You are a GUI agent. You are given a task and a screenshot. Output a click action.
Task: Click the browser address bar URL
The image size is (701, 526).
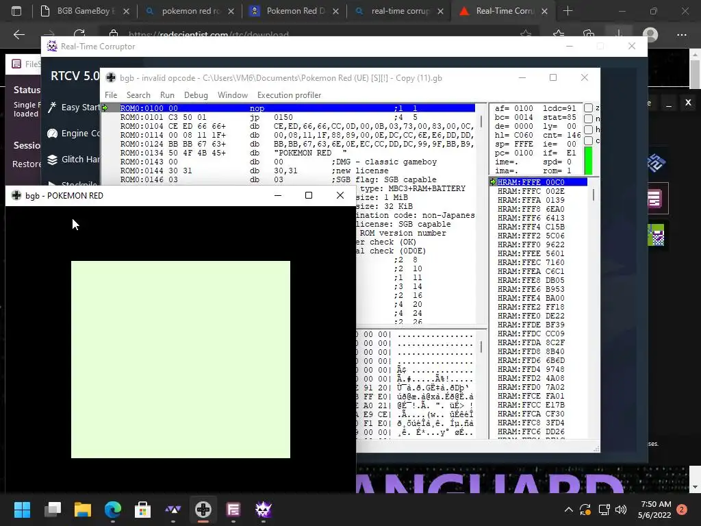[208, 34]
